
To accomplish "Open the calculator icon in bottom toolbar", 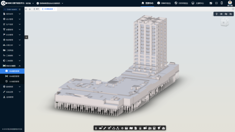I will [x=154, y=128].
